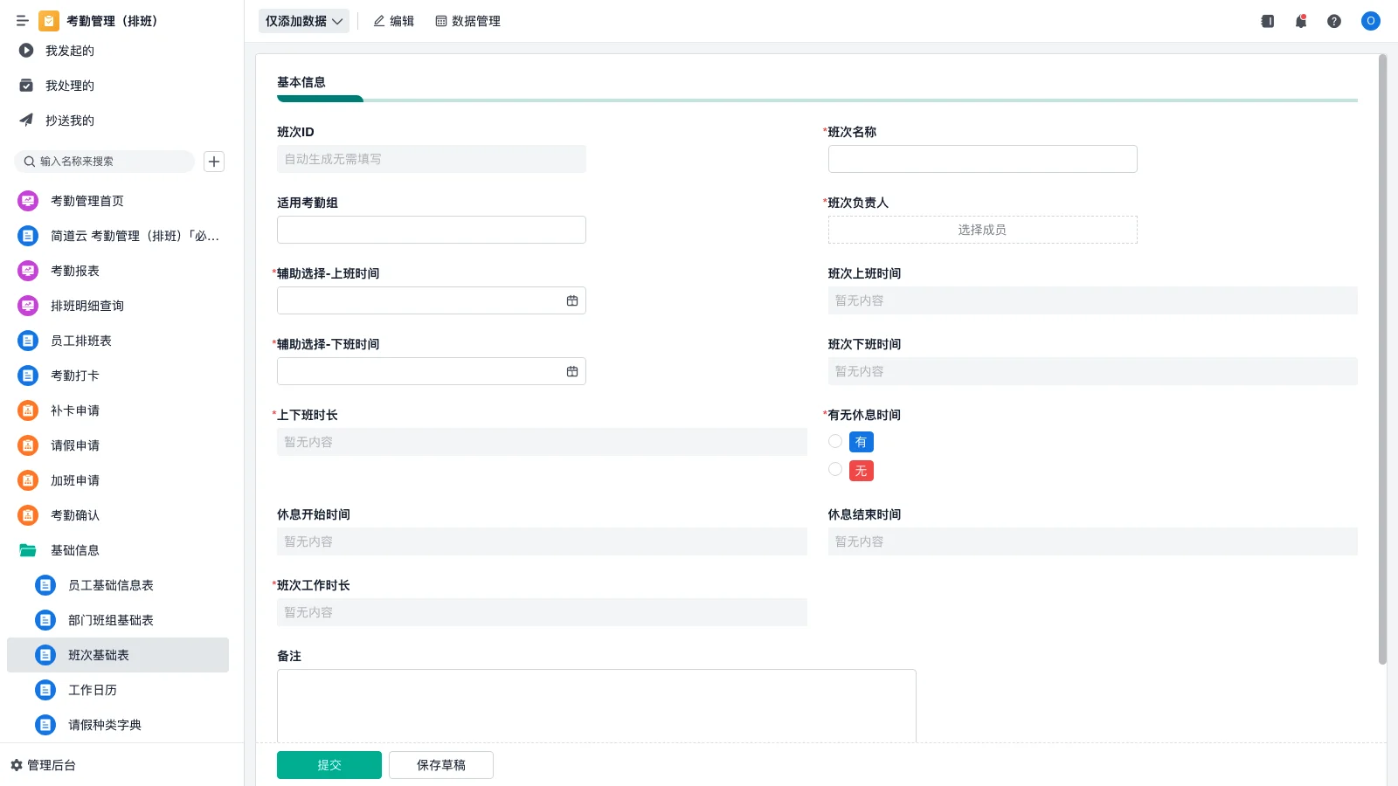Open the 班次负责人 member selector

click(982, 230)
